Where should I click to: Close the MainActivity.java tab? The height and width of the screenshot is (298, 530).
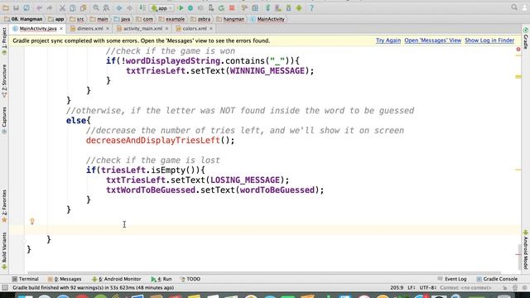pos(61,29)
